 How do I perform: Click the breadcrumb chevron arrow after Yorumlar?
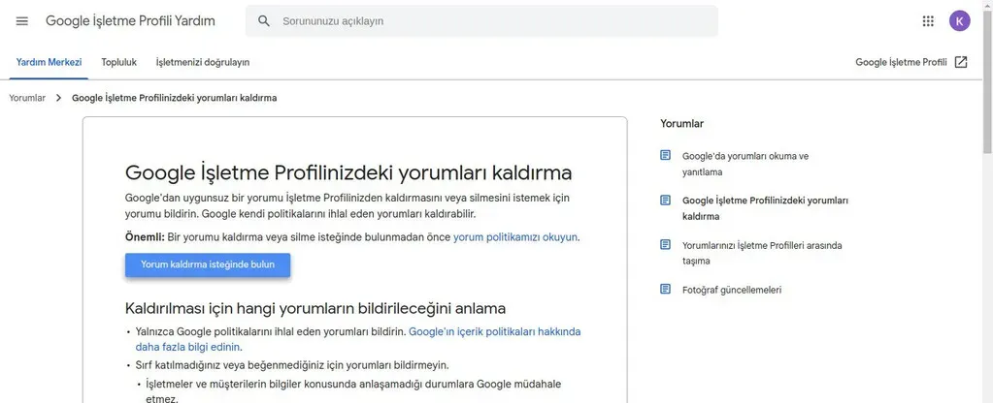[x=59, y=98]
